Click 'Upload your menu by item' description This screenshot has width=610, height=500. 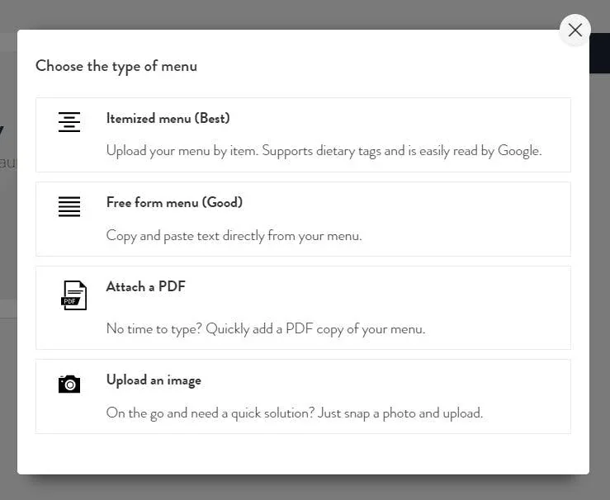point(324,151)
